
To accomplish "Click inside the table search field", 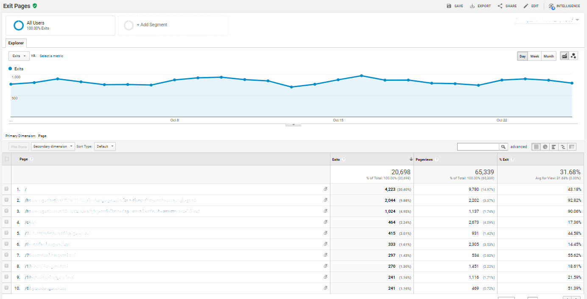I will (479, 146).
